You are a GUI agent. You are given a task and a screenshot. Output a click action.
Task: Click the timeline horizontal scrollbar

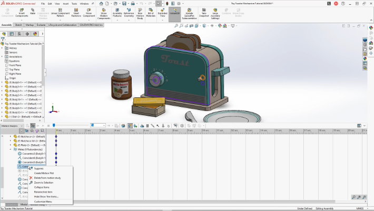tap(191, 202)
